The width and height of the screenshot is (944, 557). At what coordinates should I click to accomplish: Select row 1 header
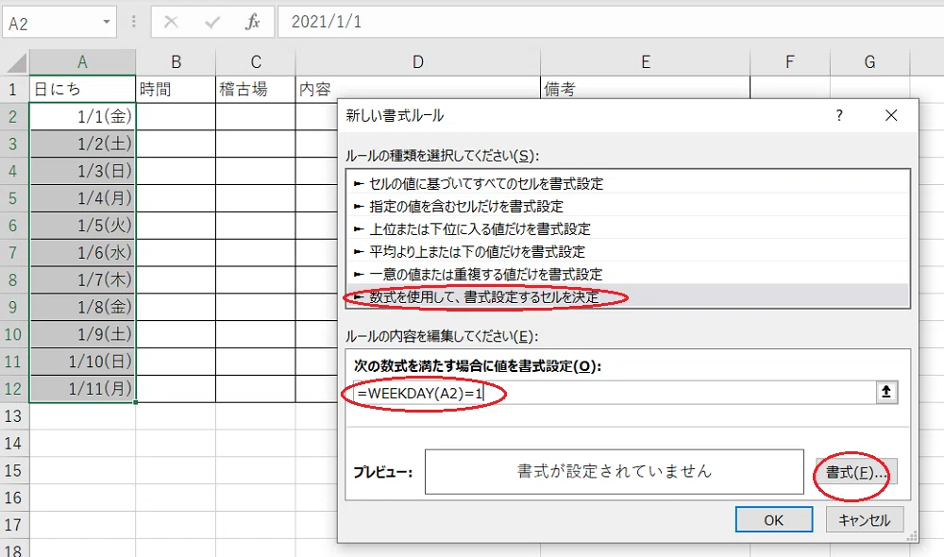(x=13, y=90)
